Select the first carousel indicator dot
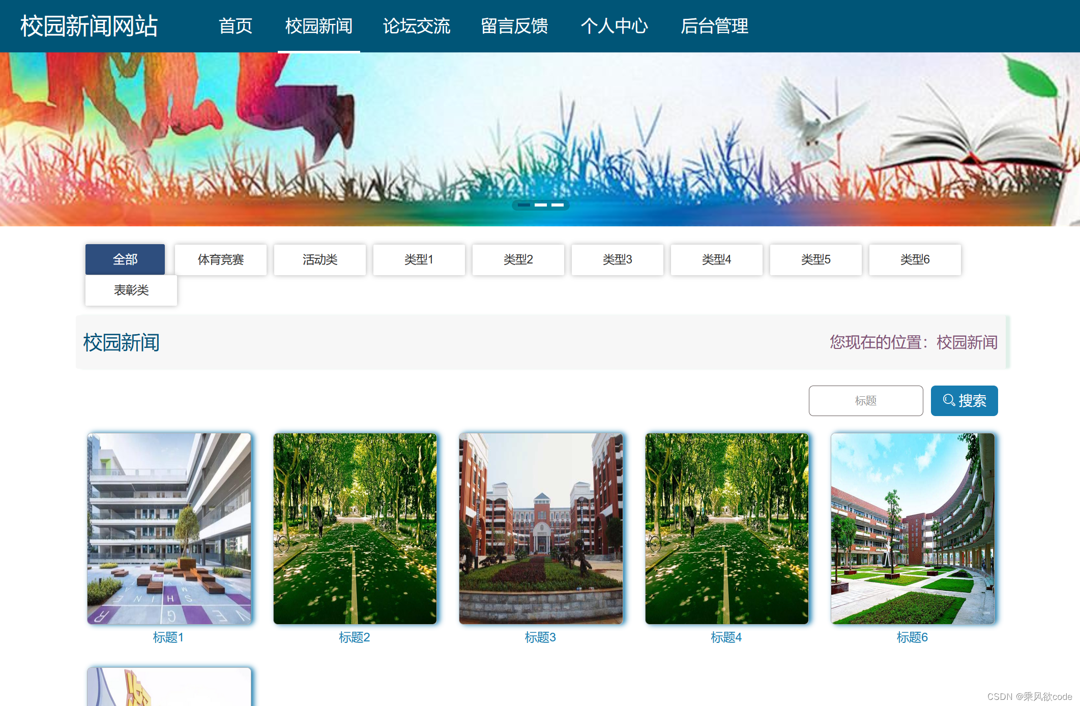This screenshot has height=706, width=1080. tap(523, 204)
